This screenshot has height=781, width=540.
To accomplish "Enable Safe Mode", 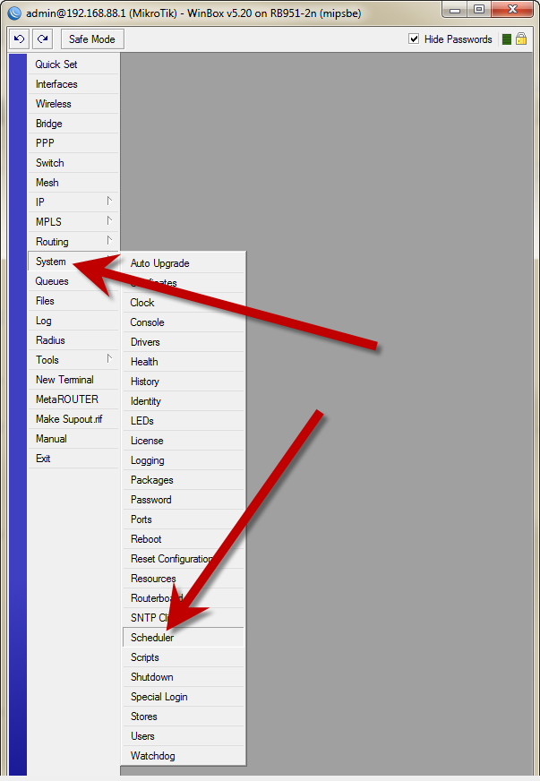I will click(92, 39).
